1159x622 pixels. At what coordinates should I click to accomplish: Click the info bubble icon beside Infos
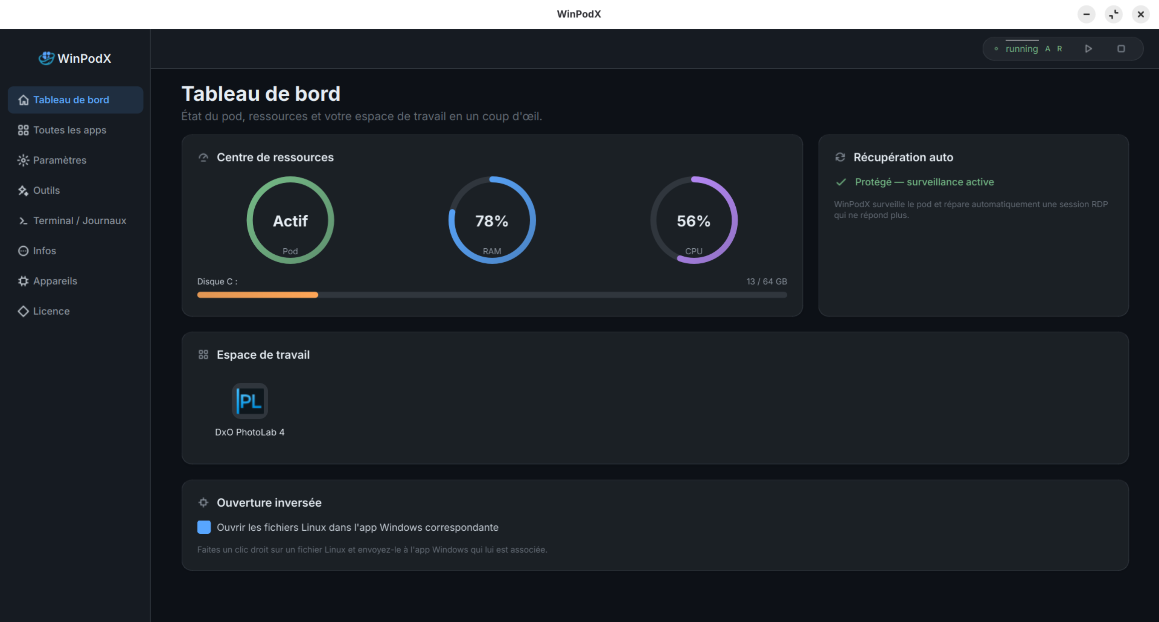tap(23, 251)
